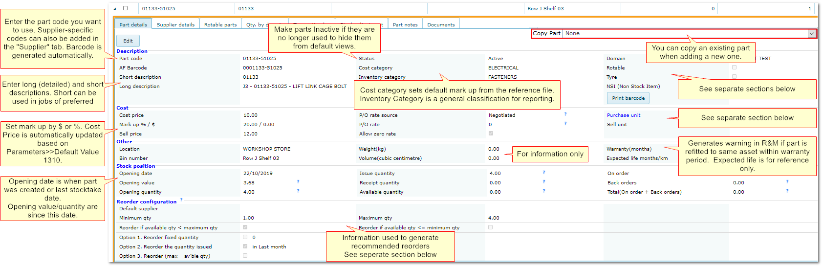Click help icon for Issue quantity
Viewport: 823px width, 267px height.
(x=544, y=172)
